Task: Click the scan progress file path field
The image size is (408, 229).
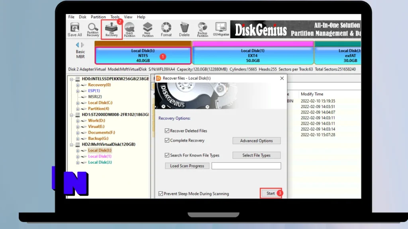Action: pyautogui.click(x=246, y=166)
